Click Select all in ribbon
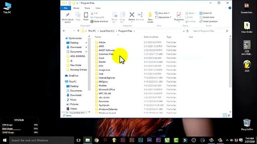Viewport: 257px width, 144px height. pos(205,13)
